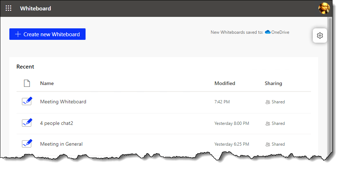Open the Meeting in General board
339x169 pixels.
click(x=61, y=144)
